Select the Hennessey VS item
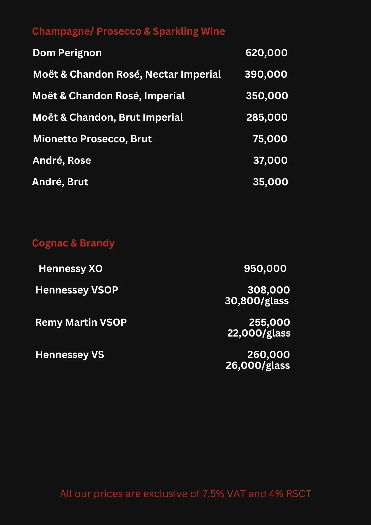Screen dimensions: 371x525 point(70,355)
